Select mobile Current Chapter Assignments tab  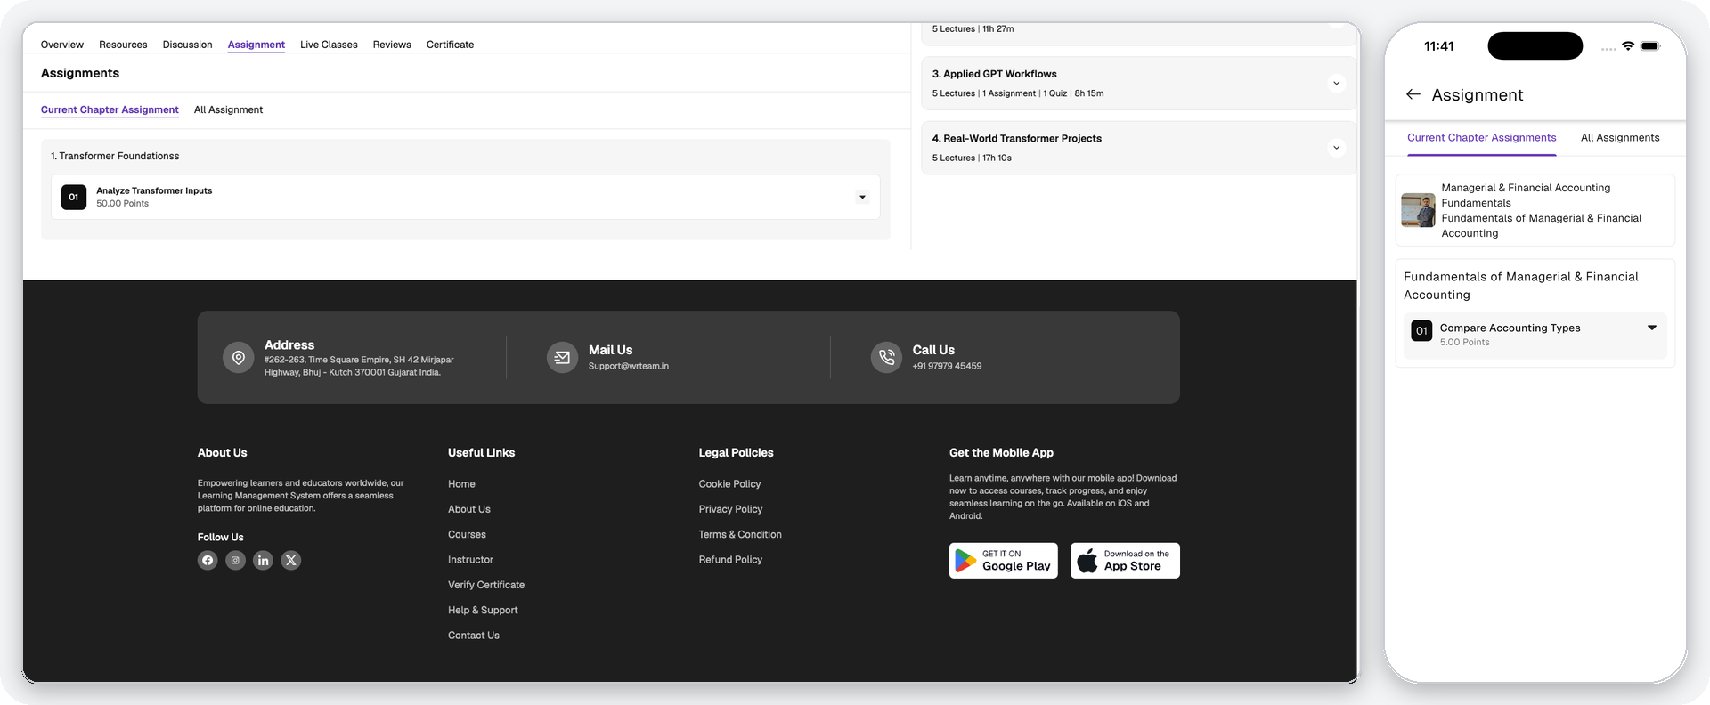(x=1482, y=138)
